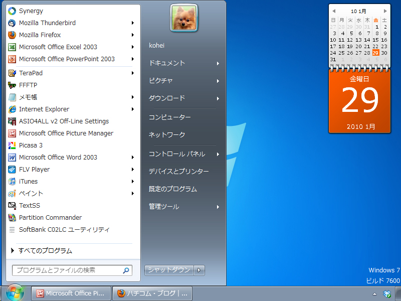Expand Word 2003 recent files arrow
The image size is (401, 301).
coord(133,158)
